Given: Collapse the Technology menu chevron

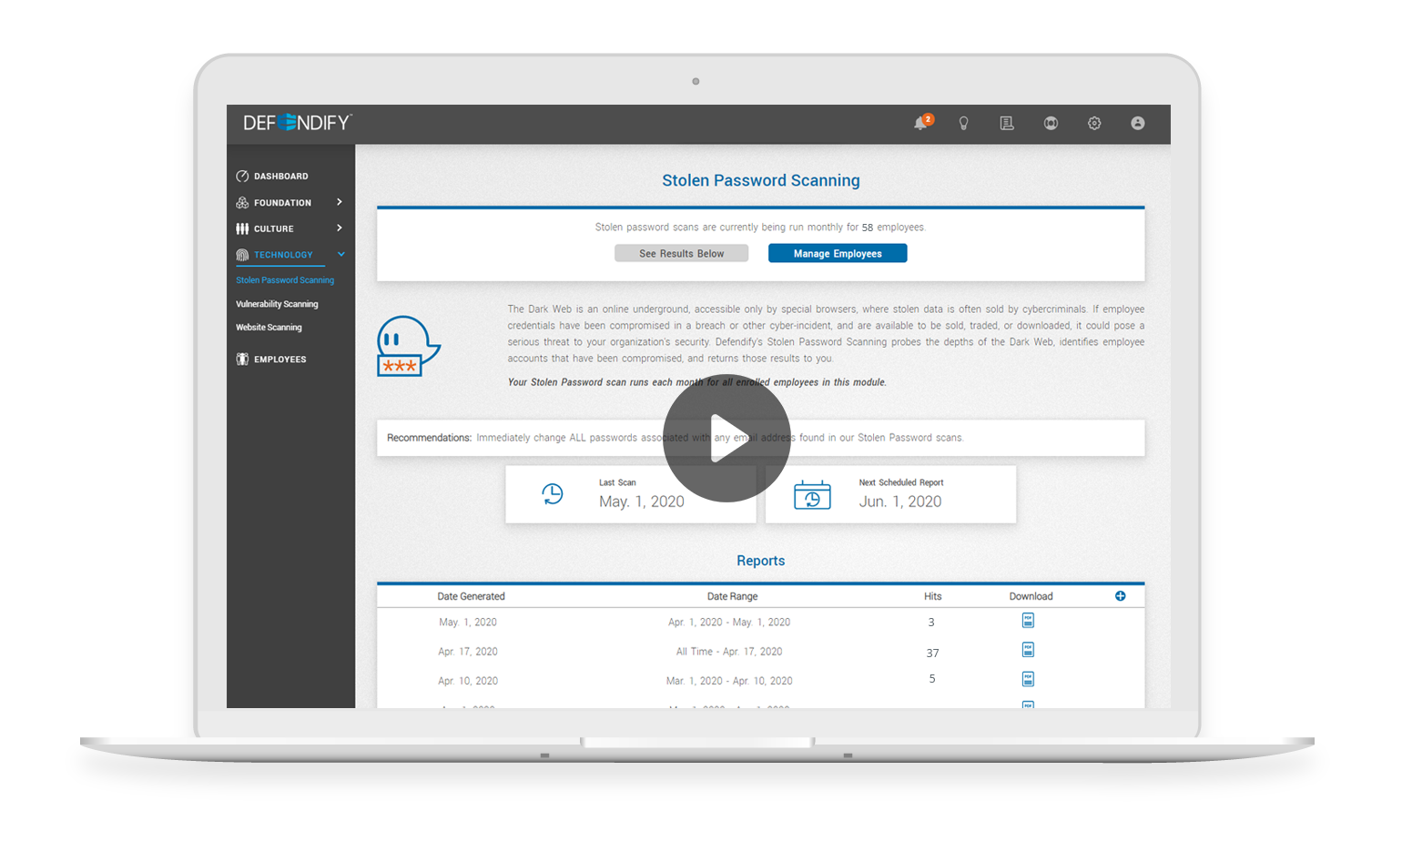Looking at the screenshot, I should coord(341,254).
